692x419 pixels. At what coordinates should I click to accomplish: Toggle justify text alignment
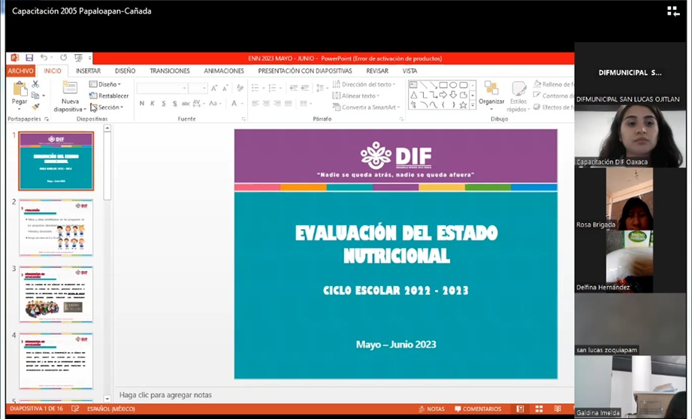click(289, 104)
